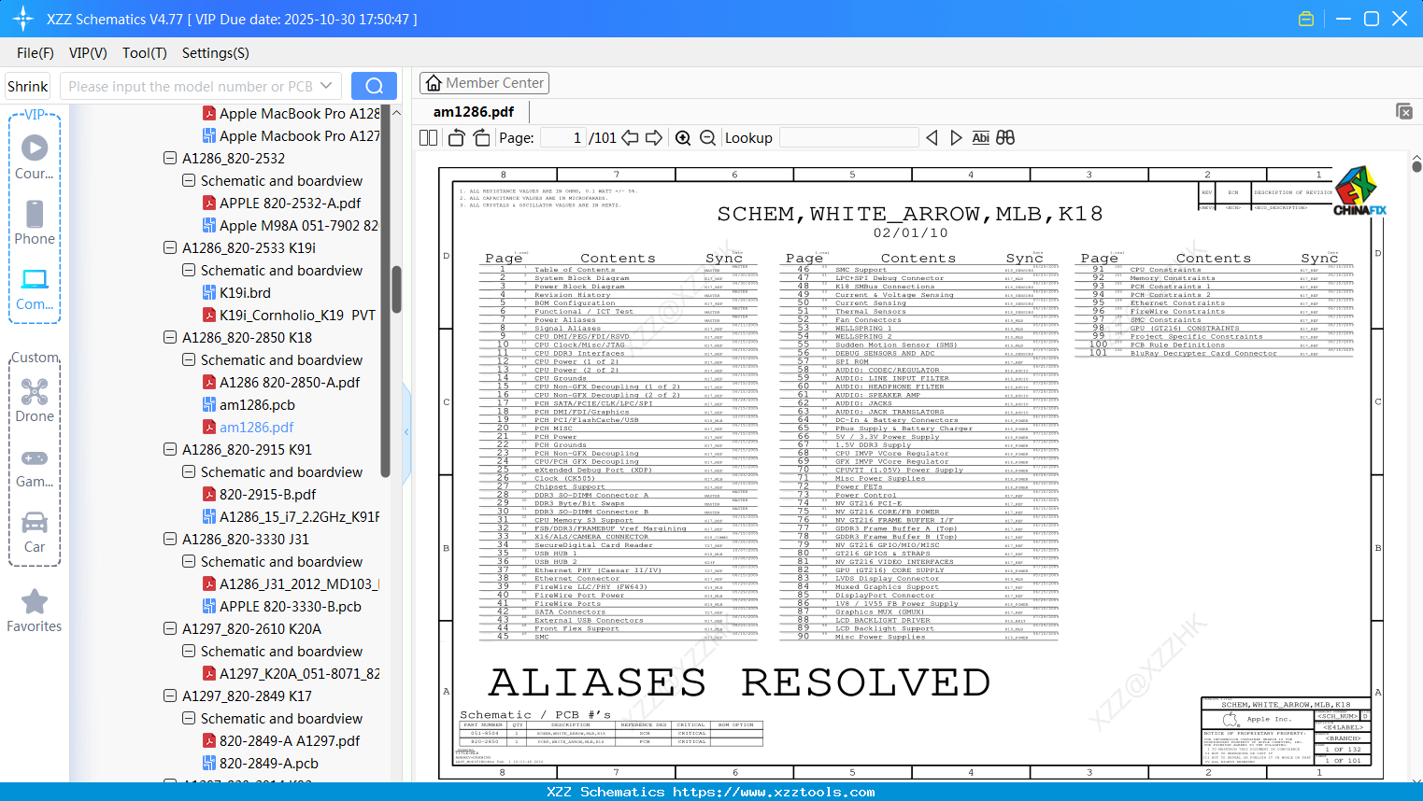Go to the next PDF page
Image resolution: width=1423 pixels, height=801 pixels.
click(654, 138)
